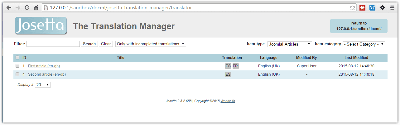
Task: Toggle the select-all checkbox in the table header
Action: [x=17, y=57]
